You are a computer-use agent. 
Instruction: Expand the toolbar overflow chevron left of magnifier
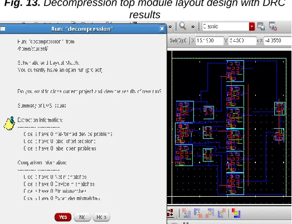(x=170, y=27)
